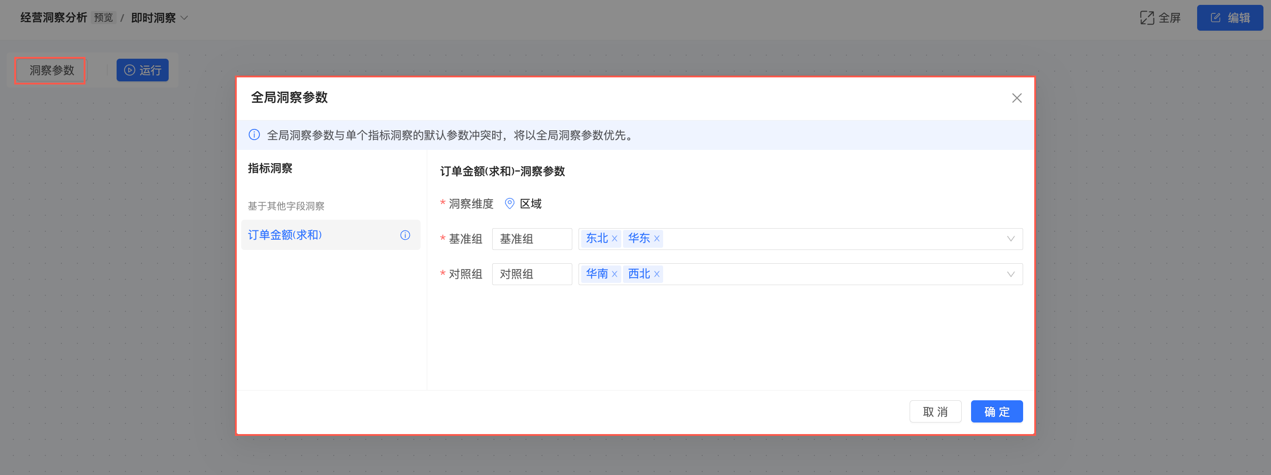Image resolution: width=1271 pixels, height=475 pixels.
Task: Click the 东北 tag text
Action: 596,239
